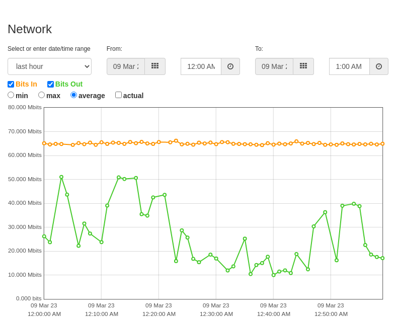Click the Network heading
The image size is (396, 319).
click(x=30, y=29)
